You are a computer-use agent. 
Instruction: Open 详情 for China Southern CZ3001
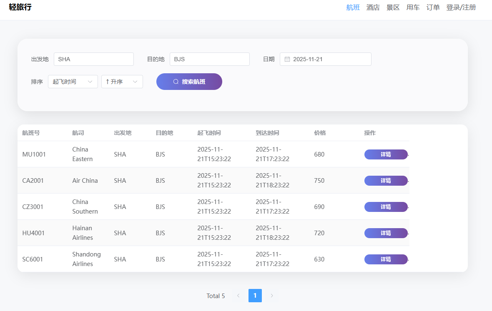386,207
